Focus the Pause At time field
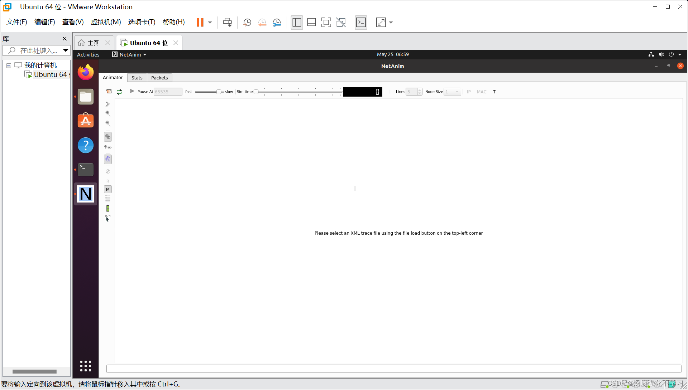 (168, 92)
